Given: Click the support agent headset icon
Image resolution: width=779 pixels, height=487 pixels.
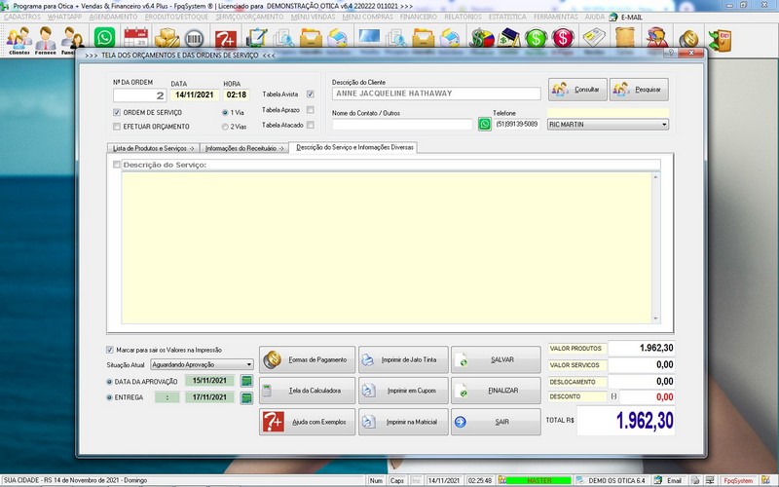Looking at the screenshot, I should 656,38.
